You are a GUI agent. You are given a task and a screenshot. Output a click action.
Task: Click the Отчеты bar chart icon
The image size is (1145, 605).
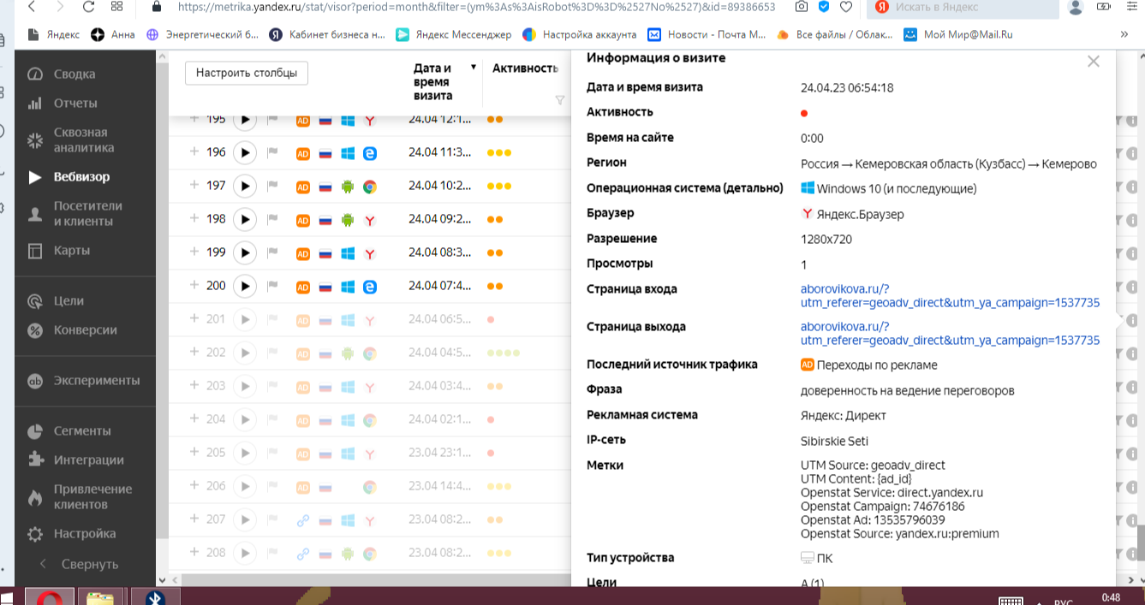35,103
